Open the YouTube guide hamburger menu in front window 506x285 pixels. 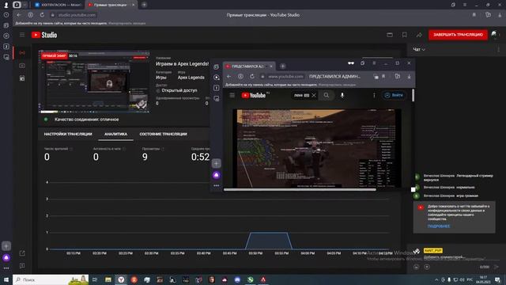click(232, 95)
